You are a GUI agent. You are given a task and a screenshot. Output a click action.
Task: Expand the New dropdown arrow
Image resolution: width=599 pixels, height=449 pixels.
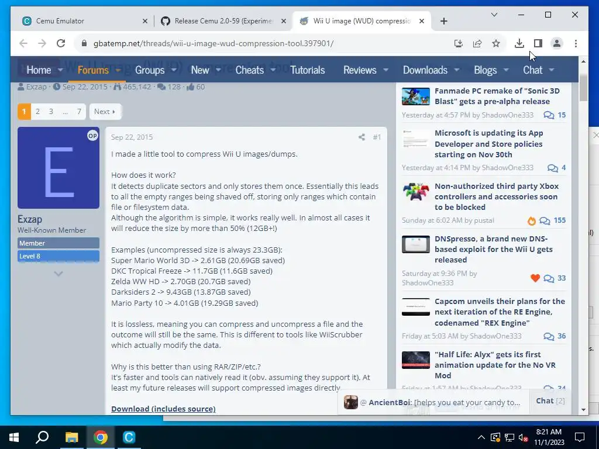(x=218, y=70)
